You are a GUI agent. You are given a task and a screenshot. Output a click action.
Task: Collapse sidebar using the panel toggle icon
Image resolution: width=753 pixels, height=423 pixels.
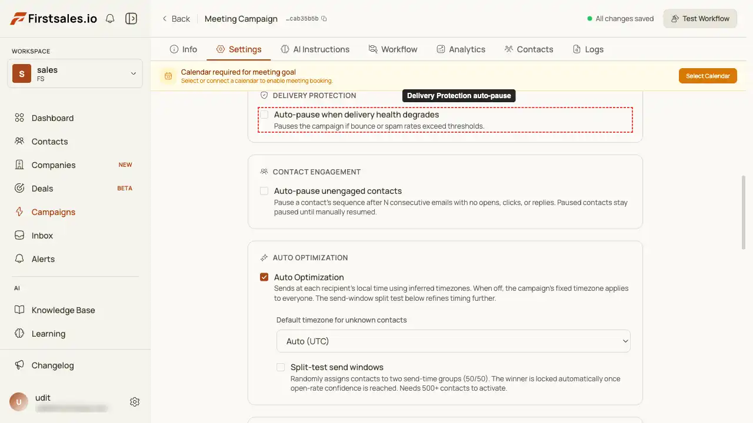(131, 19)
